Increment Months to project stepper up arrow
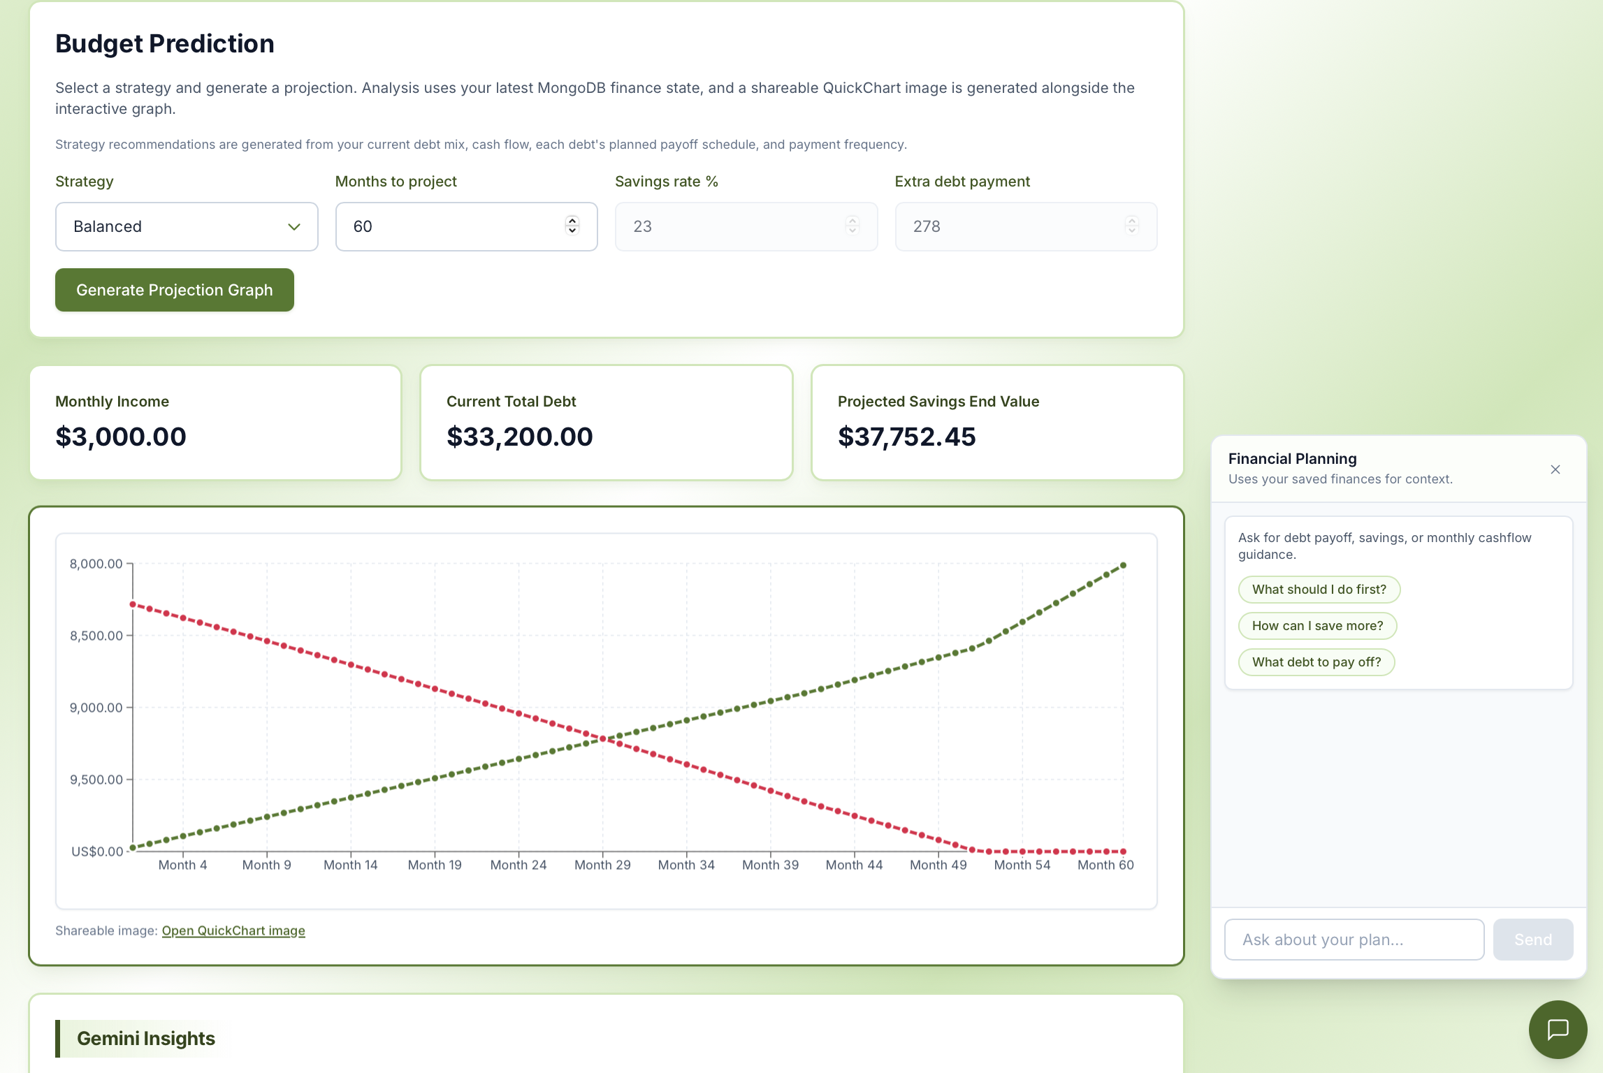The image size is (1603, 1073). [x=572, y=220]
